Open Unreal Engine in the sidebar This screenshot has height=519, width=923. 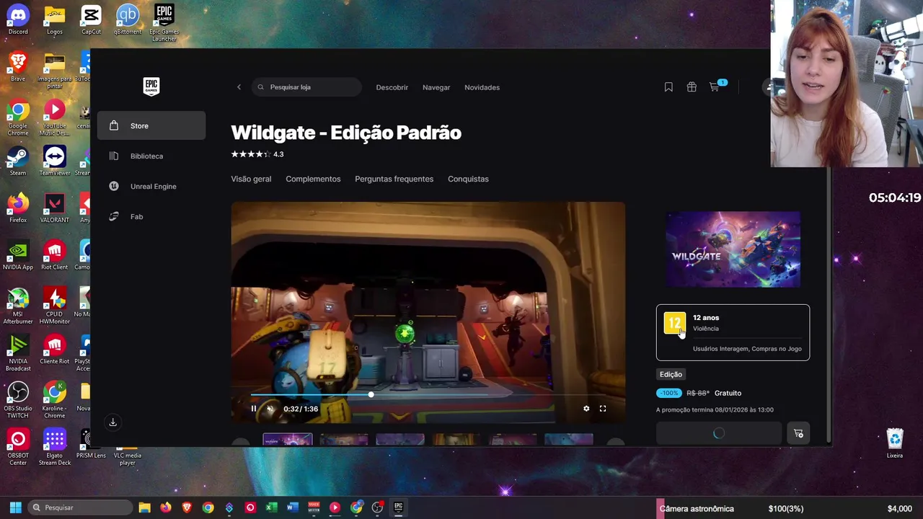tap(151, 186)
